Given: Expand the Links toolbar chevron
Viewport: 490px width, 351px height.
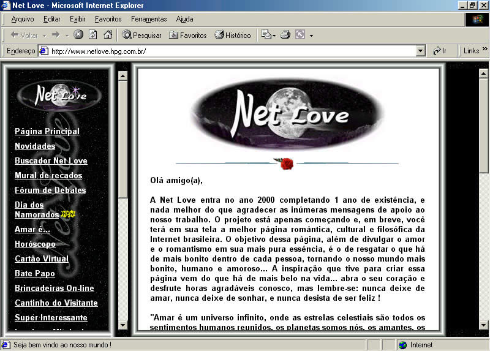Looking at the screenshot, I should point(484,49).
